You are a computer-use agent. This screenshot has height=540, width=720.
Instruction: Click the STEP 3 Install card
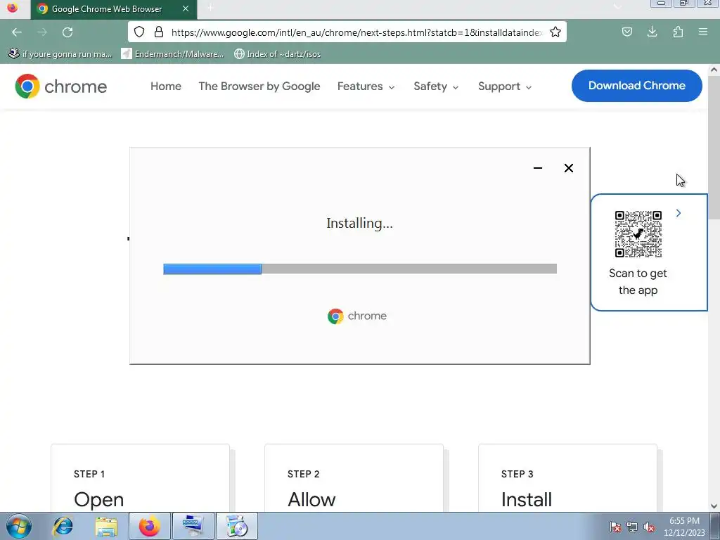tap(567, 477)
